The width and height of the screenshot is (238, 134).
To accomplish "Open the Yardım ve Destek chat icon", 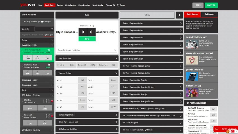I will (217, 129).
